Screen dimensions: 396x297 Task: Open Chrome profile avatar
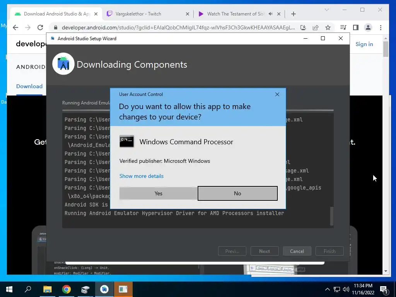point(368,27)
